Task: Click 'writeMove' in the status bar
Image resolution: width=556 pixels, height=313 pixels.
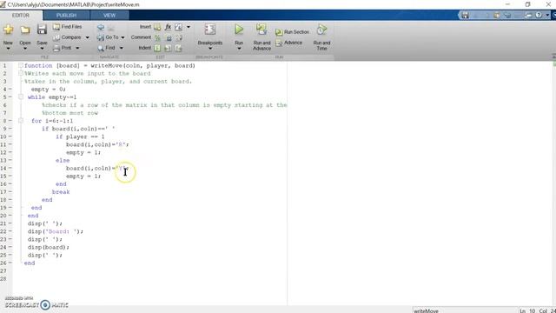Action: [x=427, y=310]
